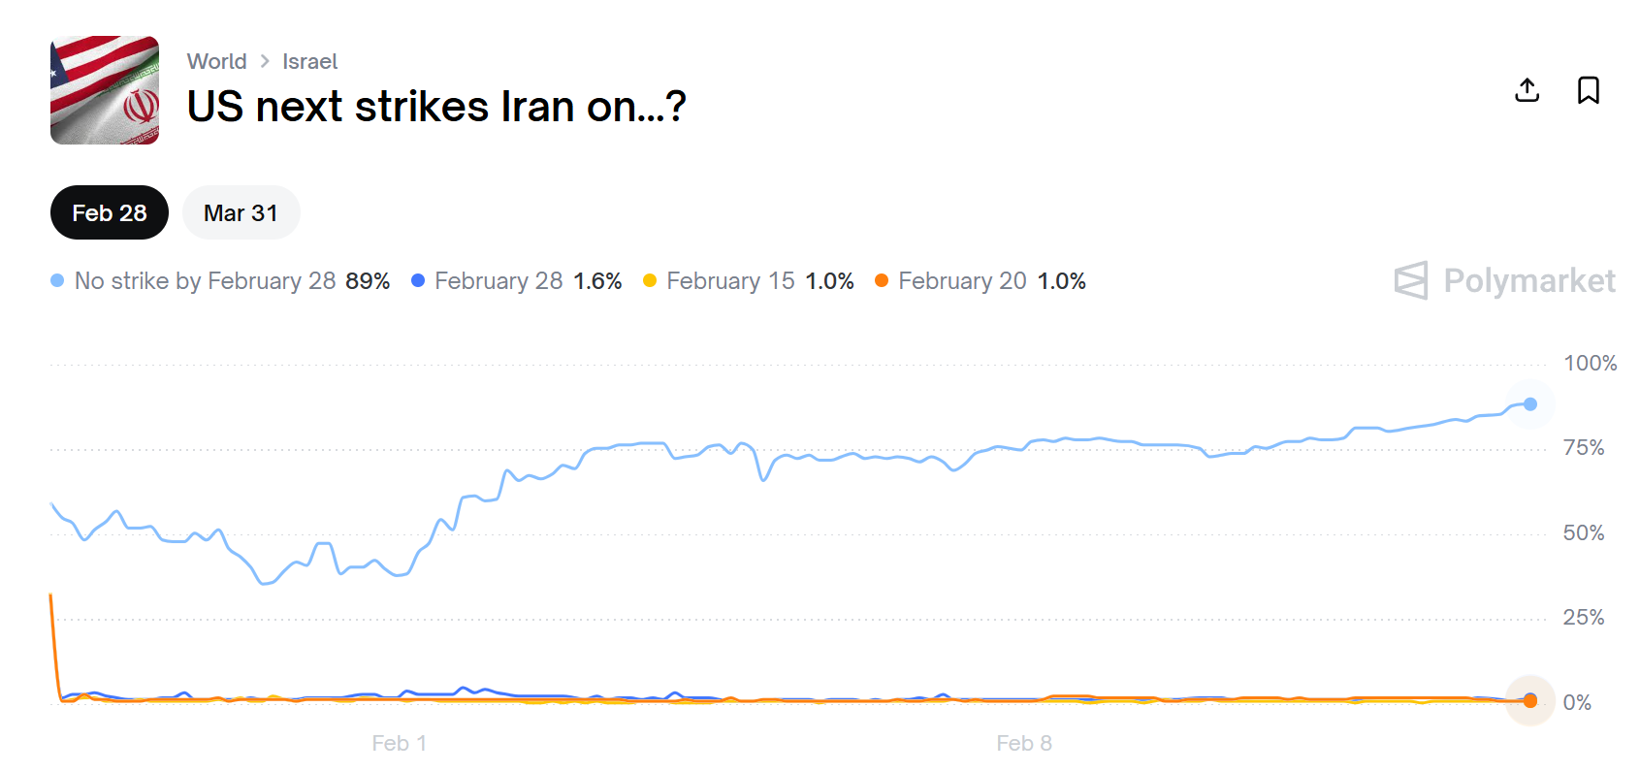The width and height of the screenshot is (1640, 772).
Task: Click the yellow February 15 legend dot
Action: [650, 280]
